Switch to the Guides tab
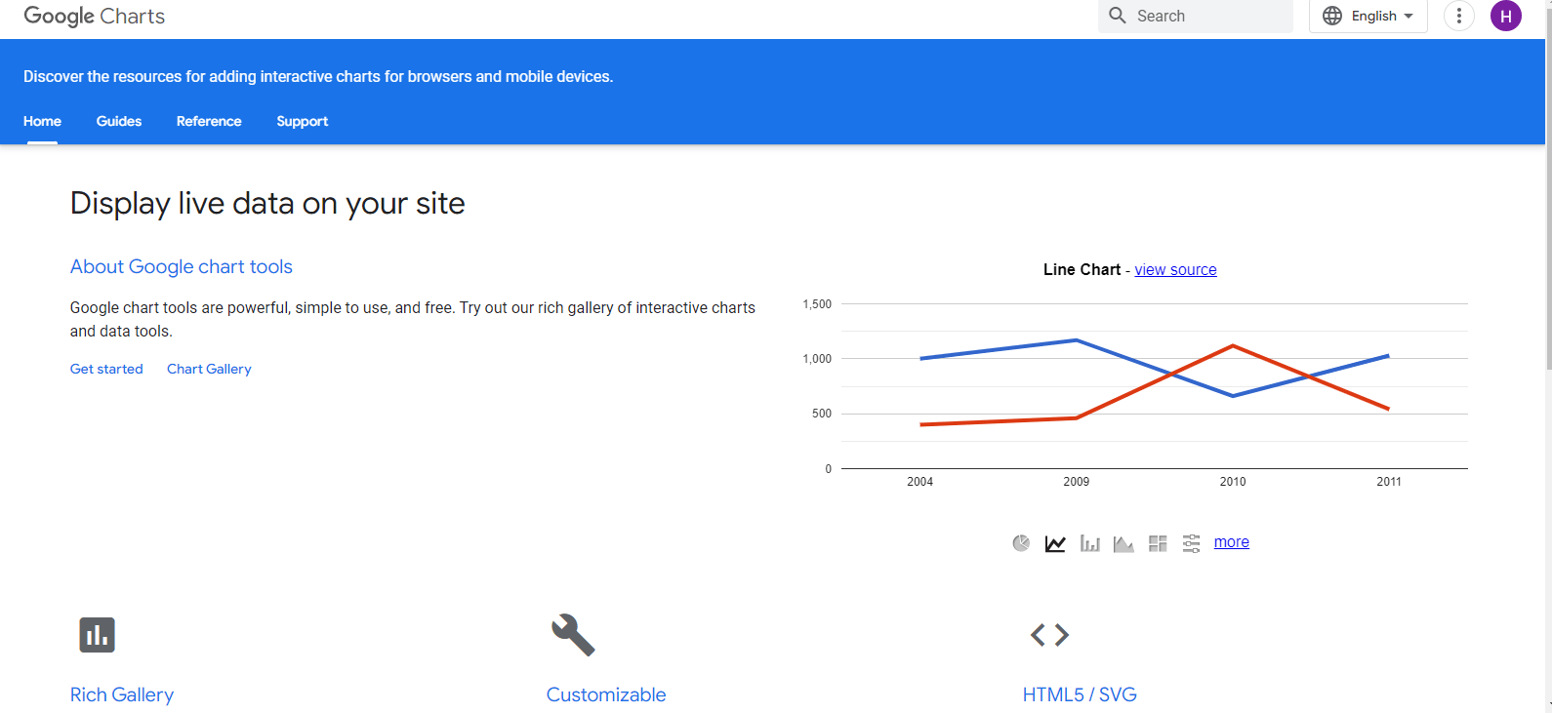 click(118, 121)
